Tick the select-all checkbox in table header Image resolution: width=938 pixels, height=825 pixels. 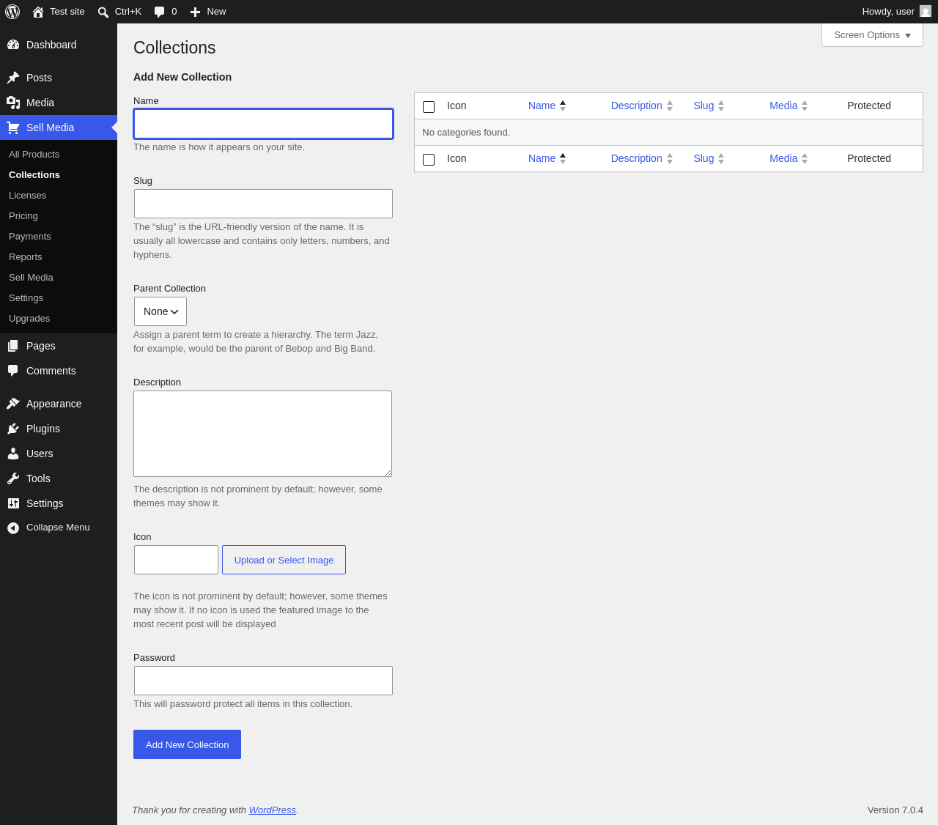point(429,107)
